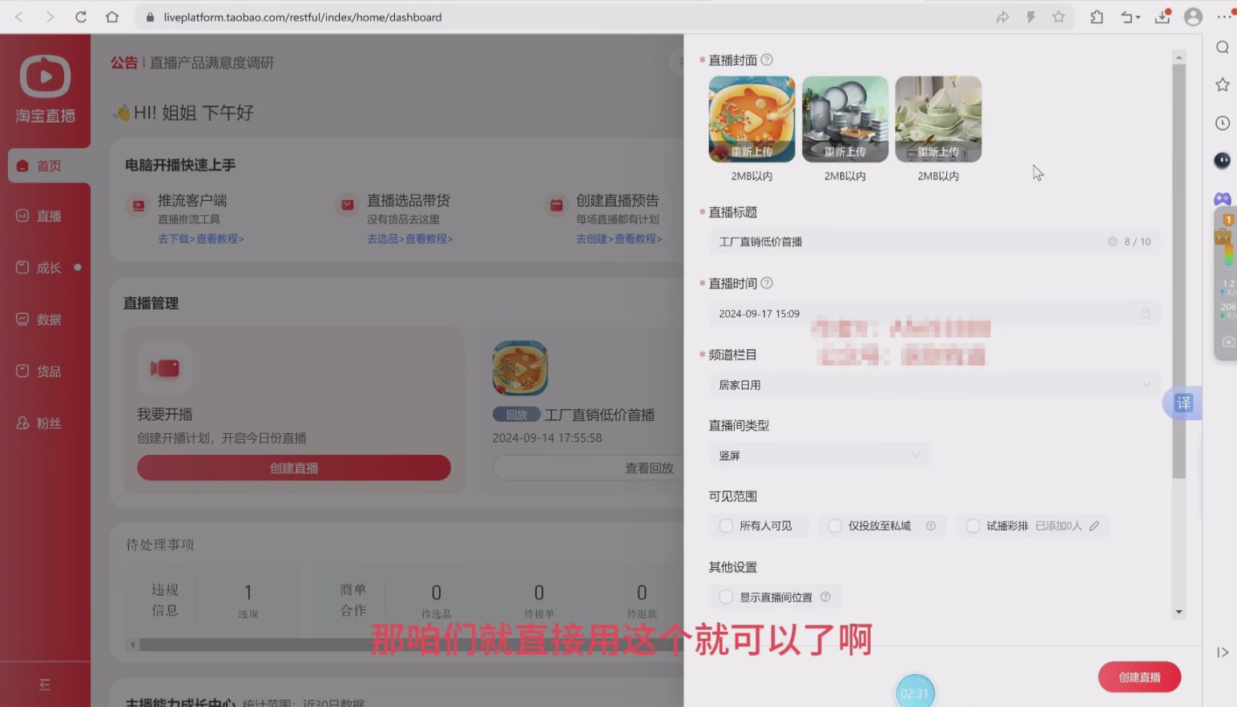Open the 频道栏目 居家日用 dropdown

[933, 385]
